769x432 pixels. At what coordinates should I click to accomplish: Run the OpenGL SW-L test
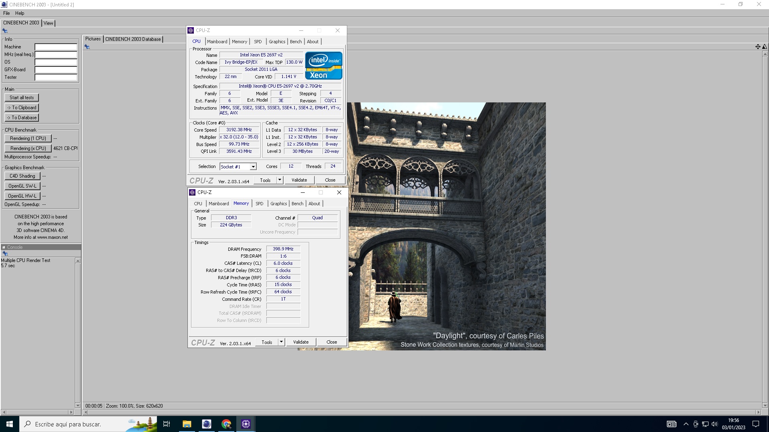pyautogui.click(x=22, y=186)
